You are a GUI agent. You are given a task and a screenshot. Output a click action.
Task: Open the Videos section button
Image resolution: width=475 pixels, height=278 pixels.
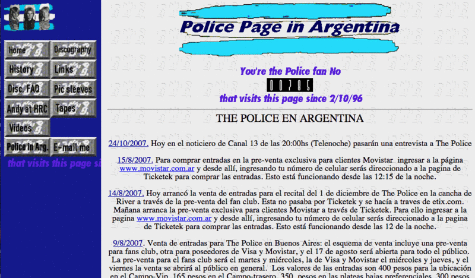(x=27, y=128)
